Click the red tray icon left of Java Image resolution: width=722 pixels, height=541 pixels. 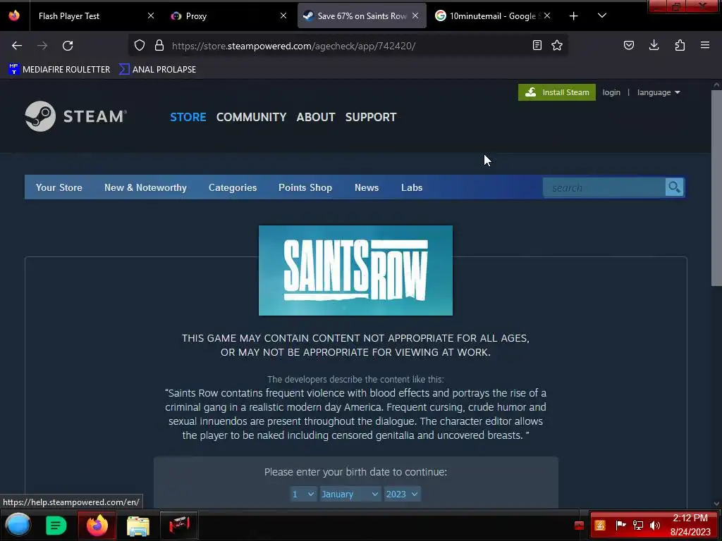click(580, 526)
